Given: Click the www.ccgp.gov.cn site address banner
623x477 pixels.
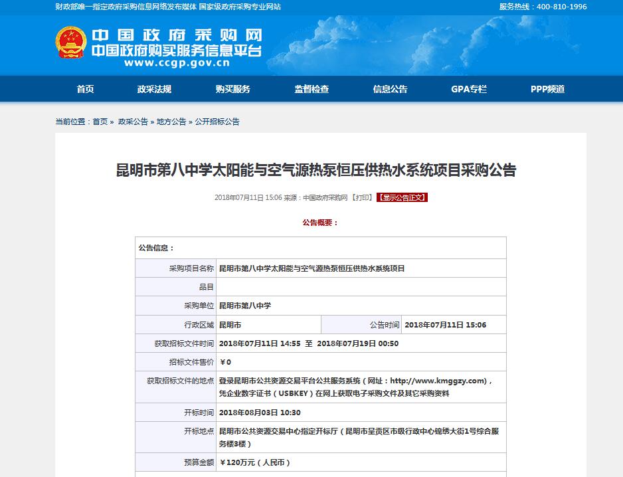Looking at the screenshot, I should coord(177,63).
